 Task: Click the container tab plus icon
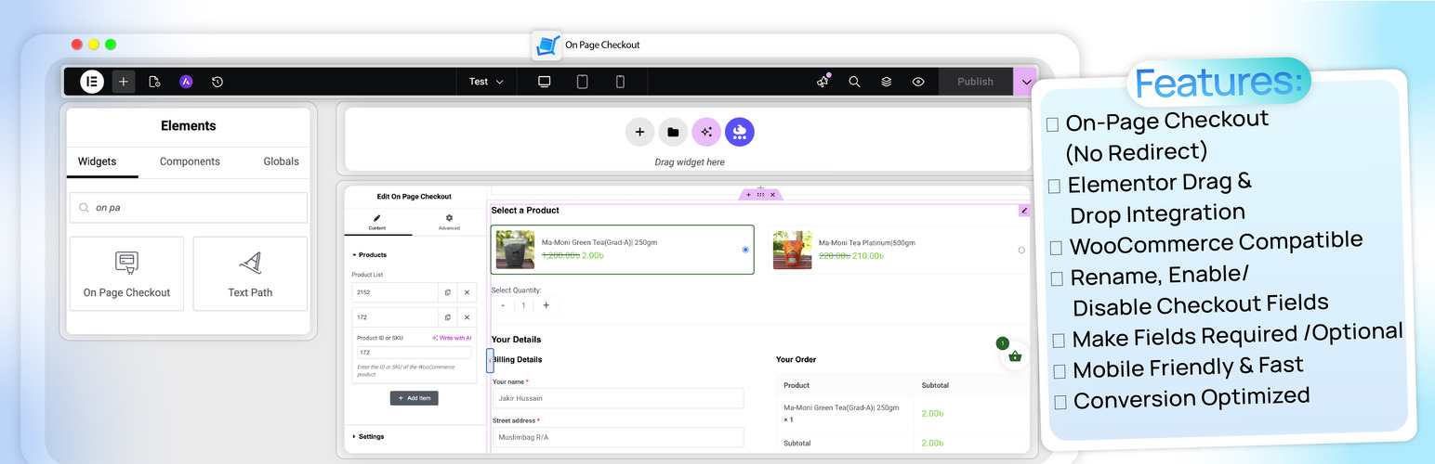click(749, 195)
